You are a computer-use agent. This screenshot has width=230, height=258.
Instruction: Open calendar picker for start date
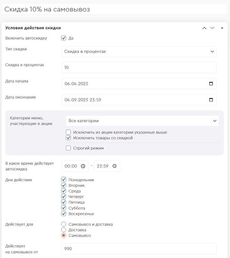[211, 84]
